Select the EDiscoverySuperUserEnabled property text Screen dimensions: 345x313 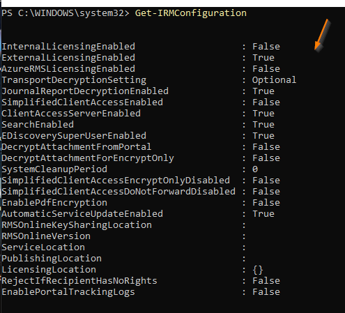pyautogui.click(x=74, y=136)
